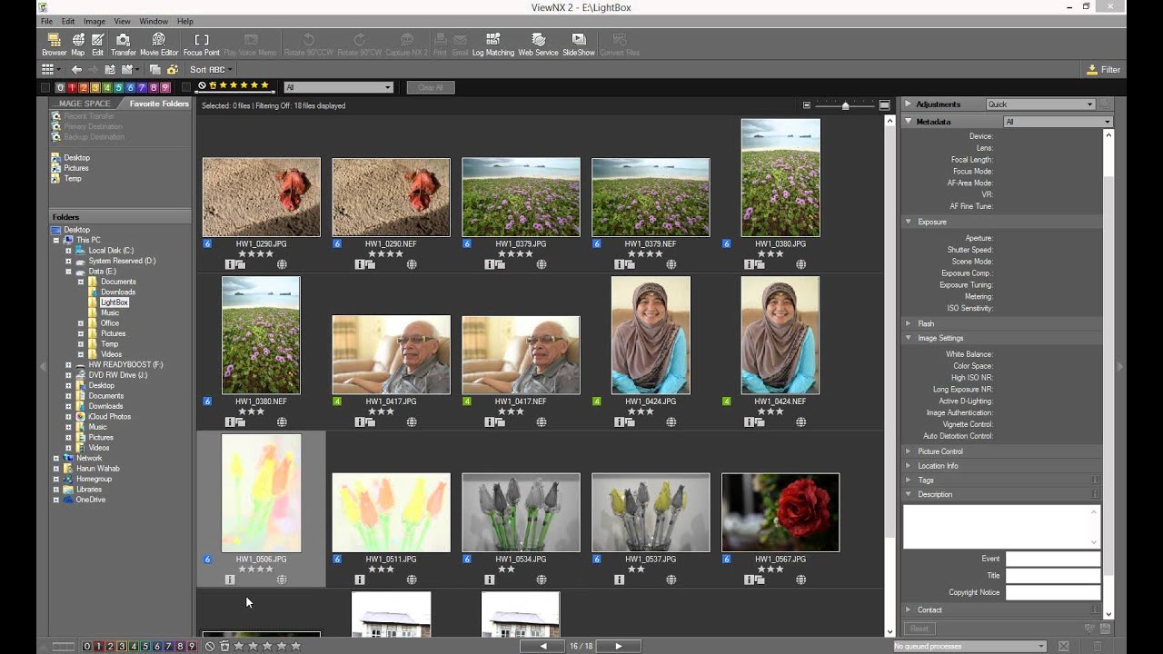
Task: Click the no-rating icon in bottom bar
Action: (x=210, y=646)
